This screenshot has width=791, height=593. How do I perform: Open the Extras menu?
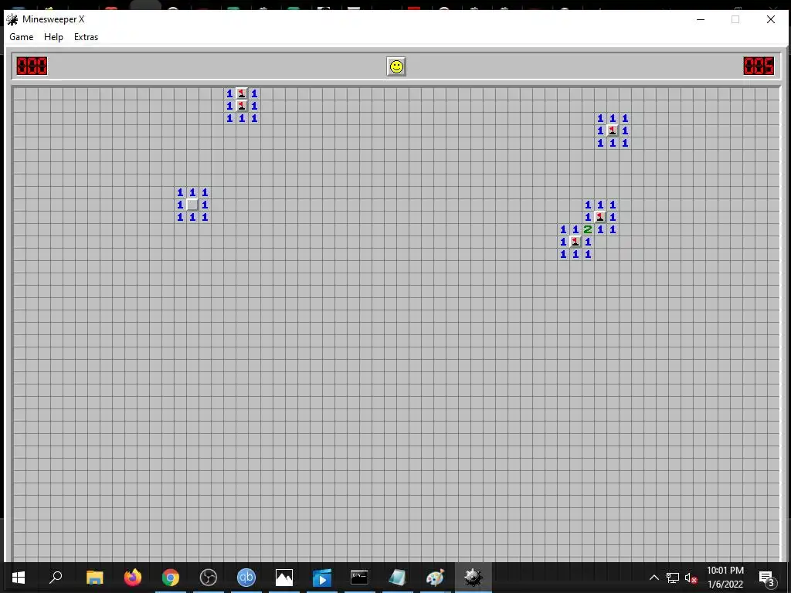click(x=87, y=37)
